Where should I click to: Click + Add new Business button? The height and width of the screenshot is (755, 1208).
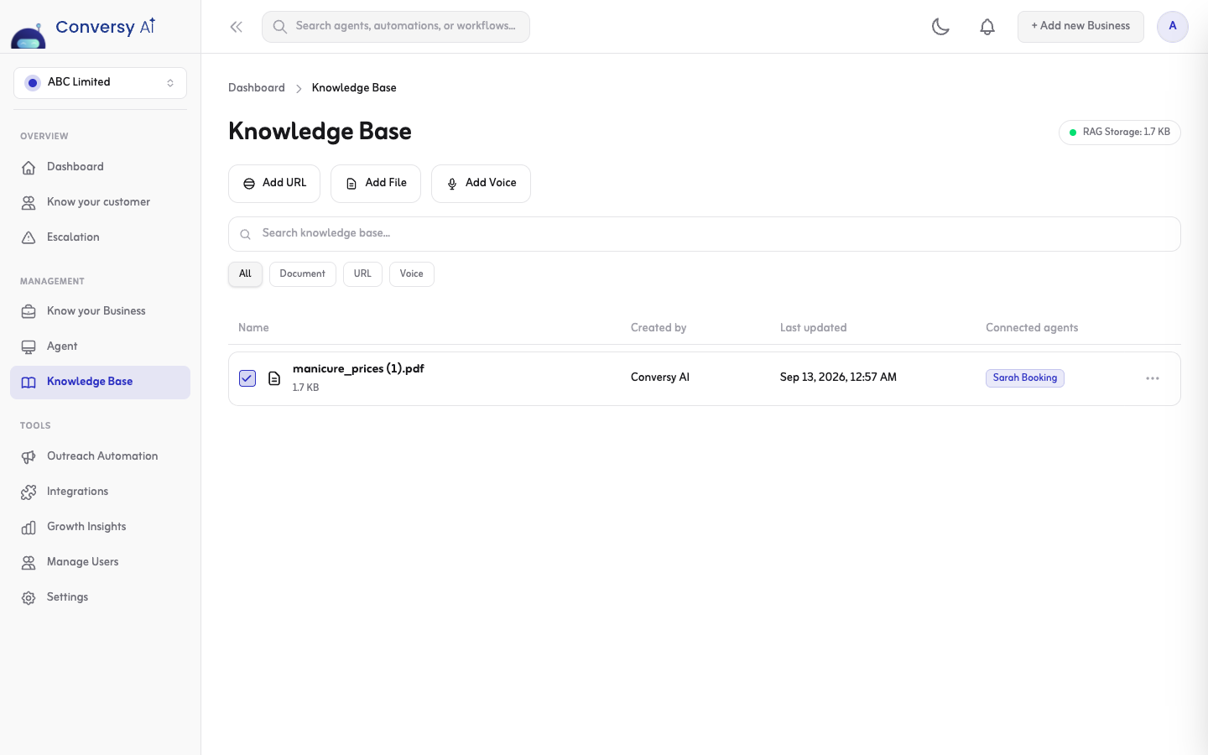coord(1080,27)
